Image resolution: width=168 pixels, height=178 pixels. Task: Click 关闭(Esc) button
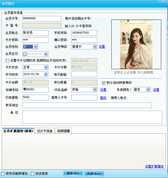[x=94, y=174]
